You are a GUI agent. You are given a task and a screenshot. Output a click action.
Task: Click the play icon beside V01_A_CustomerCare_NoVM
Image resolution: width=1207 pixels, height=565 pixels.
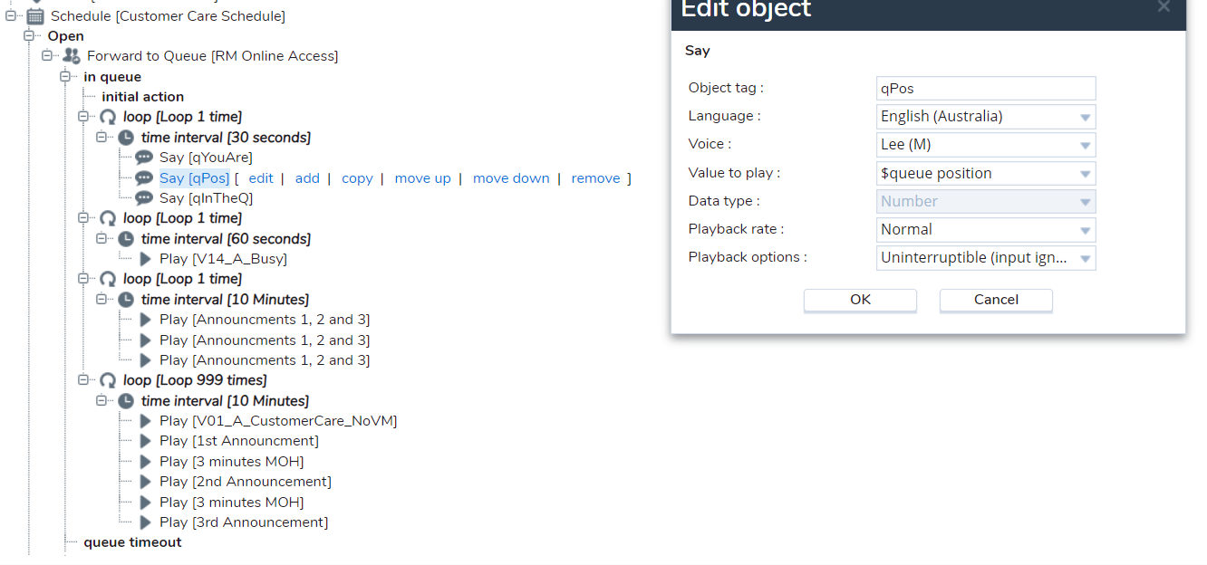click(145, 421)
